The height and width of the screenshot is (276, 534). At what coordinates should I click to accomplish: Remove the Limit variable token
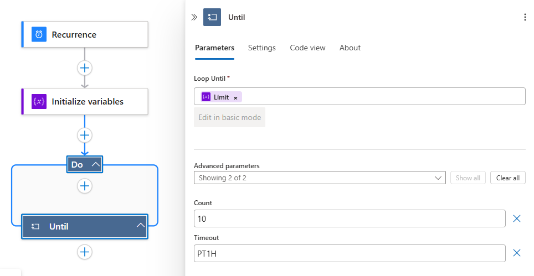(x=235, y=97)
